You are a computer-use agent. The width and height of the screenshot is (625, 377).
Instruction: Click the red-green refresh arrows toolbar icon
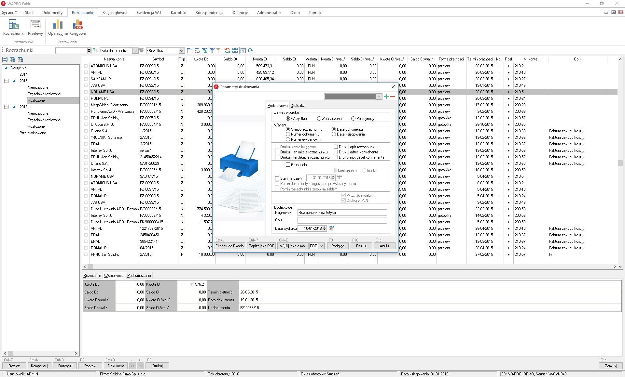point(227,50)
